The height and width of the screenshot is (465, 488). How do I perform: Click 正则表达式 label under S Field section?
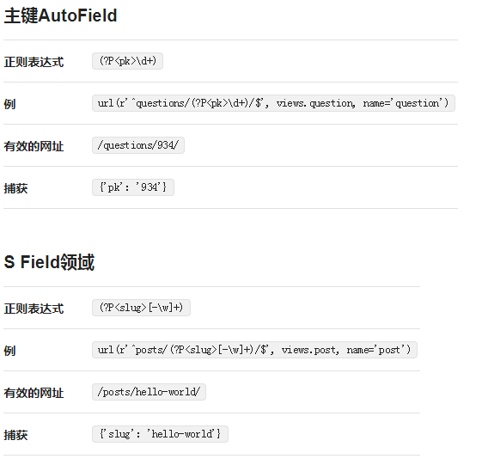(34, 309)
